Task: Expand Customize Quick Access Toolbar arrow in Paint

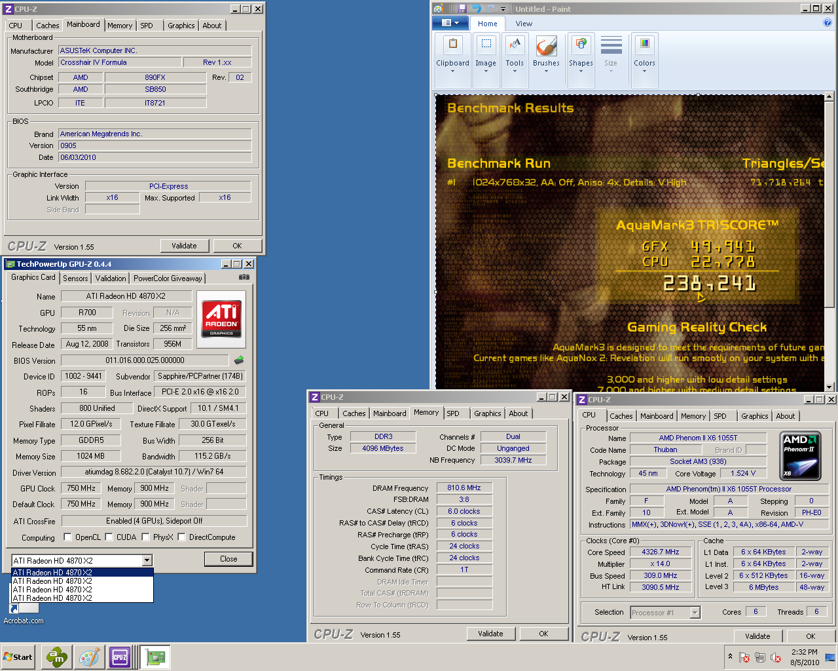Action: [x=503, y=9]
